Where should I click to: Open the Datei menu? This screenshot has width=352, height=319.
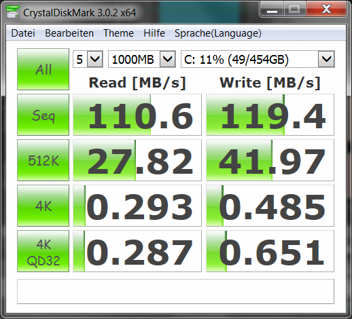pos(23,33)
